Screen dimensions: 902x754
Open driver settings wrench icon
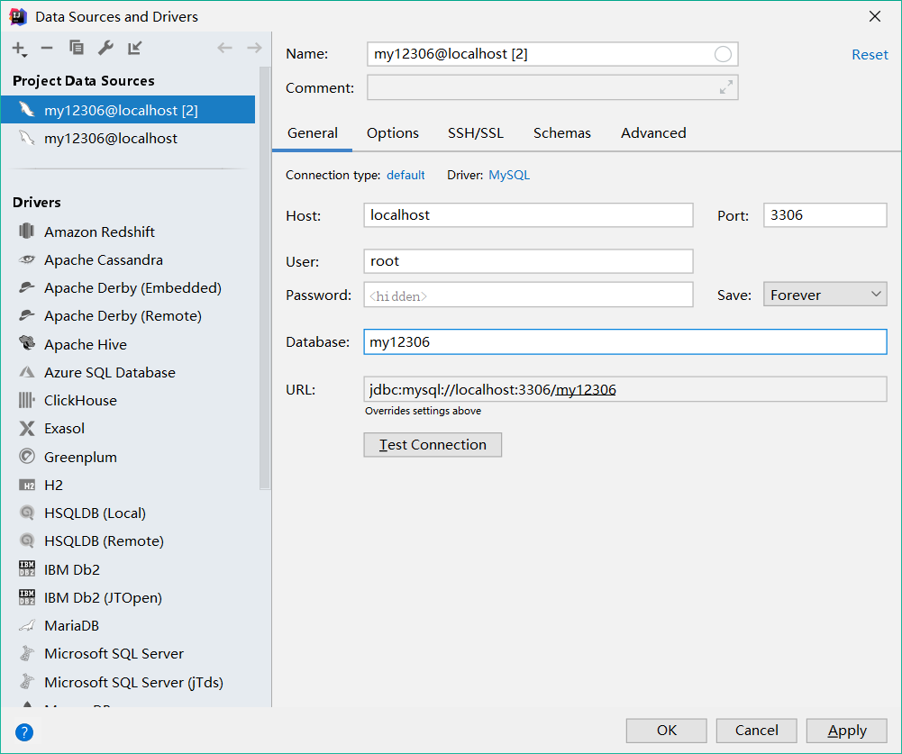click(x=105, y=48)
